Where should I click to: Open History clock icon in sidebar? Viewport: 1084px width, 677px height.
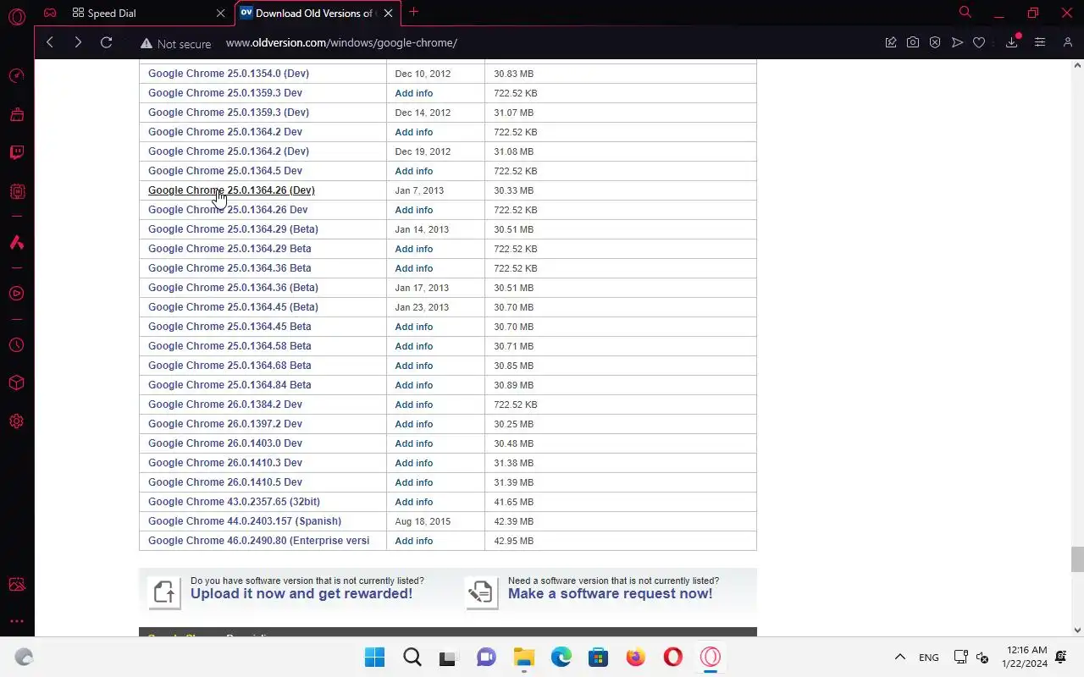click(x=17, y=345)
